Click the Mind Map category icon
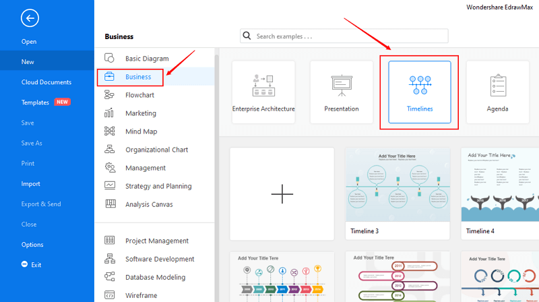539x302 pixels. click(x=109, y=131)
